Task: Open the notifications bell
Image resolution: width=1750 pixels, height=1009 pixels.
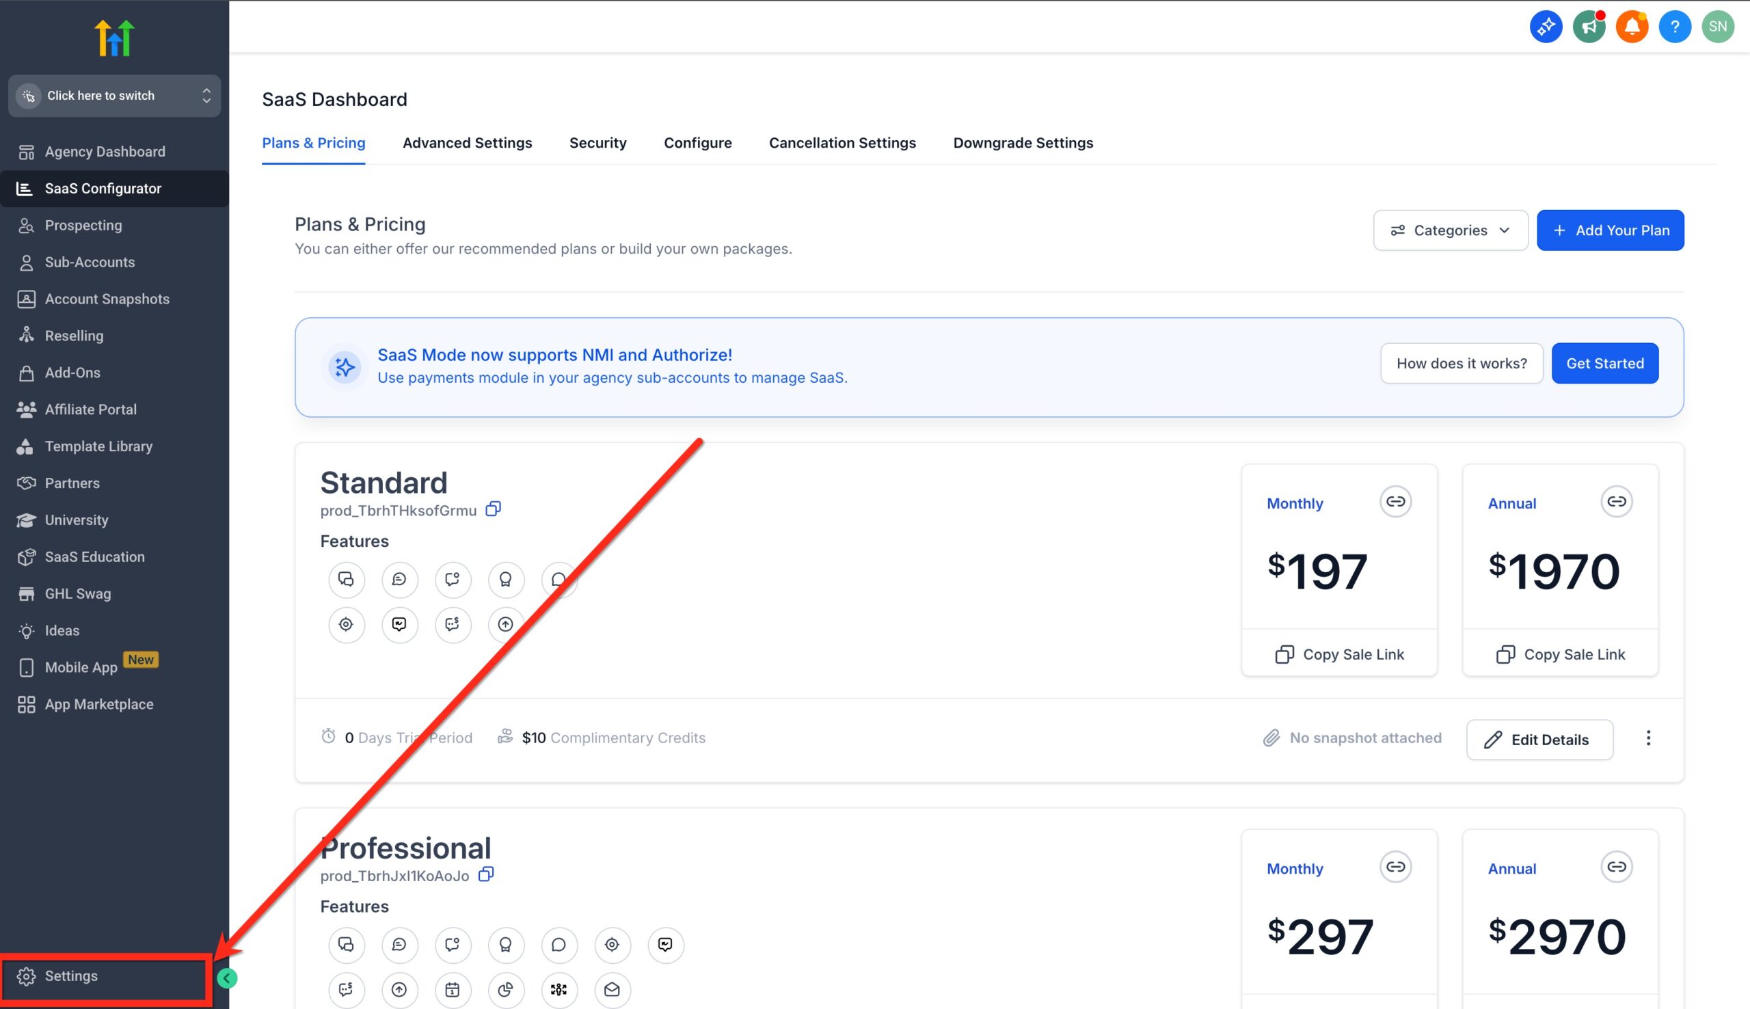Action: [x=1632, y=26]
